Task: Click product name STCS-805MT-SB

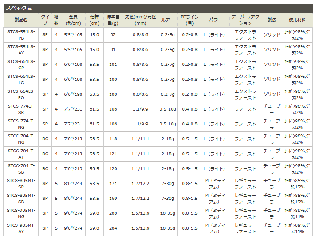Action: tap(21, 199)
